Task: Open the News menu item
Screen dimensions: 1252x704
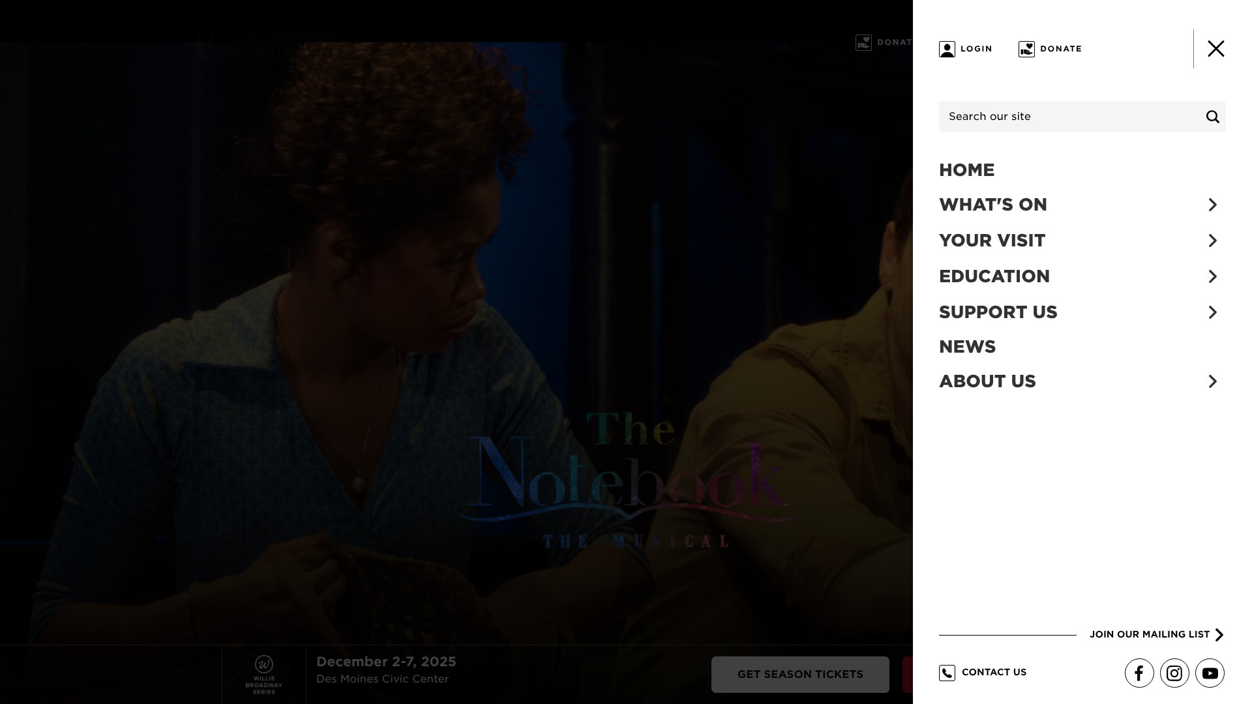Action: tap(967, 347)
